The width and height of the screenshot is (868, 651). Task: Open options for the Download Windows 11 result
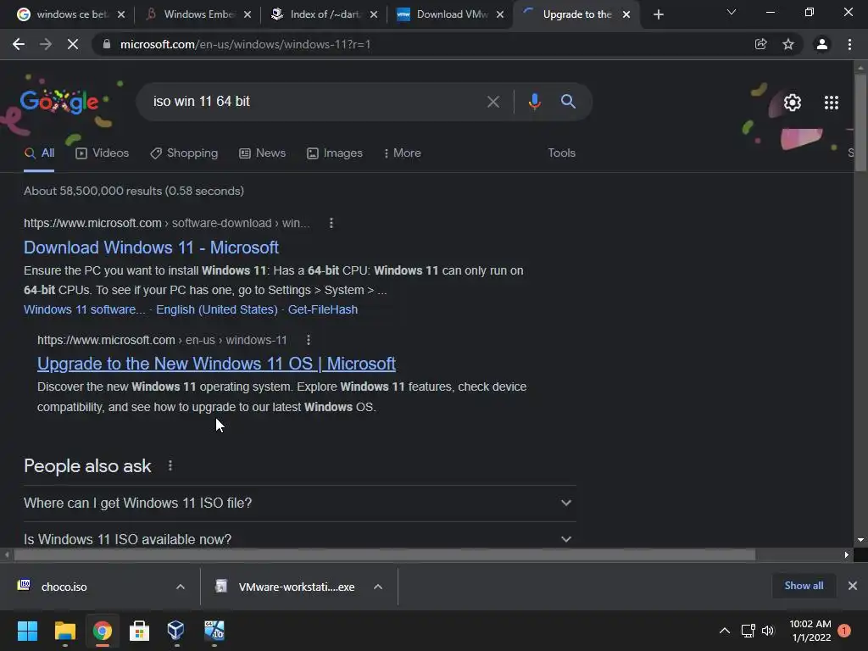pos(331,223)
